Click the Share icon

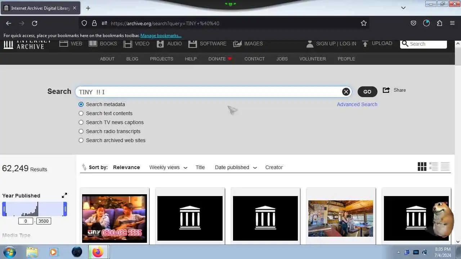pos(386,90)
